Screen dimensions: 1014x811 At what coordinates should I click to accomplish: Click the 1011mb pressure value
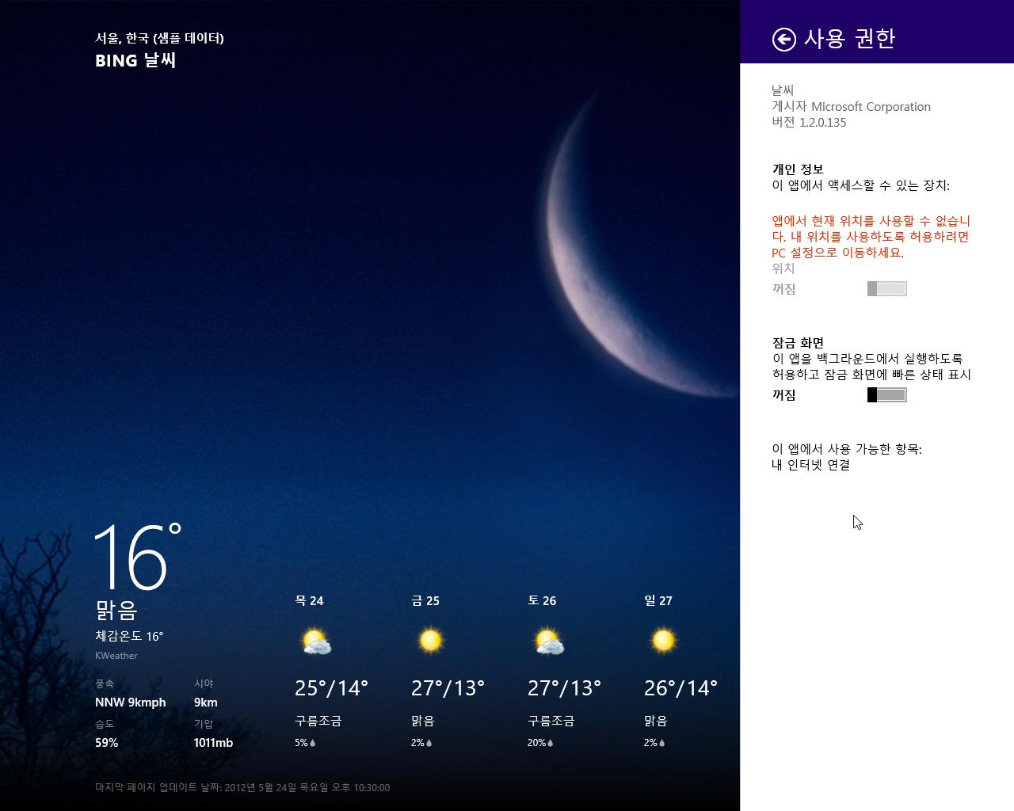214,743
